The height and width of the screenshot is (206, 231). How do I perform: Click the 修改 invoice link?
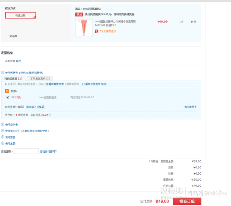[x=19, y=61]
